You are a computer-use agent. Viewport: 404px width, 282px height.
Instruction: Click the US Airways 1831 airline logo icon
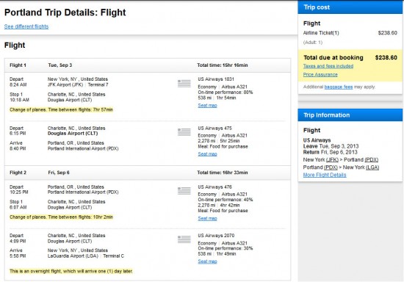(184, 84)
